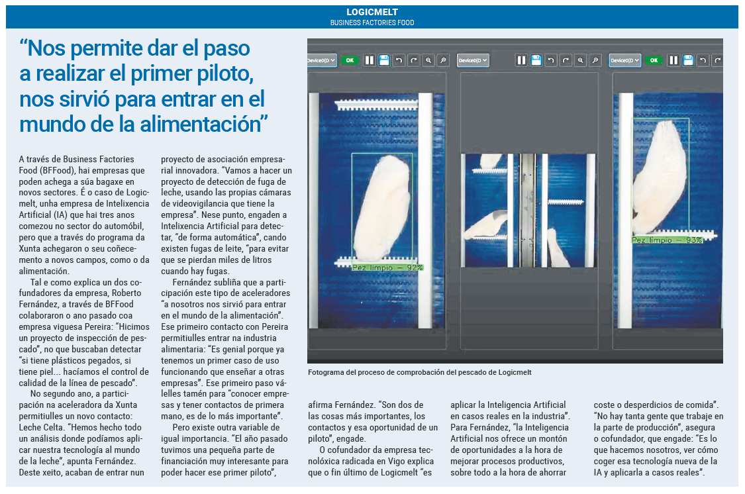The height and width of the screenshot is (494, 745).
Task: Redo in the middle camera panel toolbar
Action: (566, 60)
